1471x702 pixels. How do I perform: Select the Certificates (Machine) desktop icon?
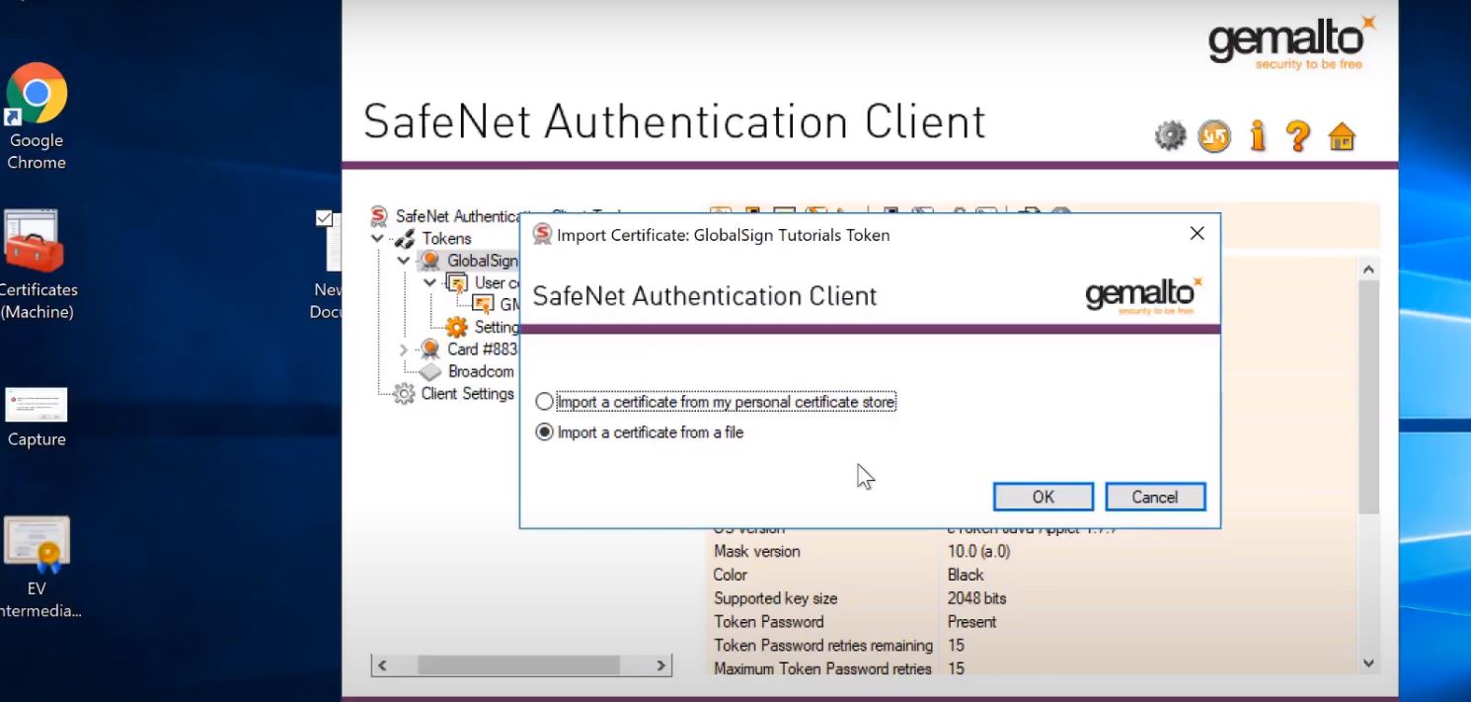tap(37, 266)
